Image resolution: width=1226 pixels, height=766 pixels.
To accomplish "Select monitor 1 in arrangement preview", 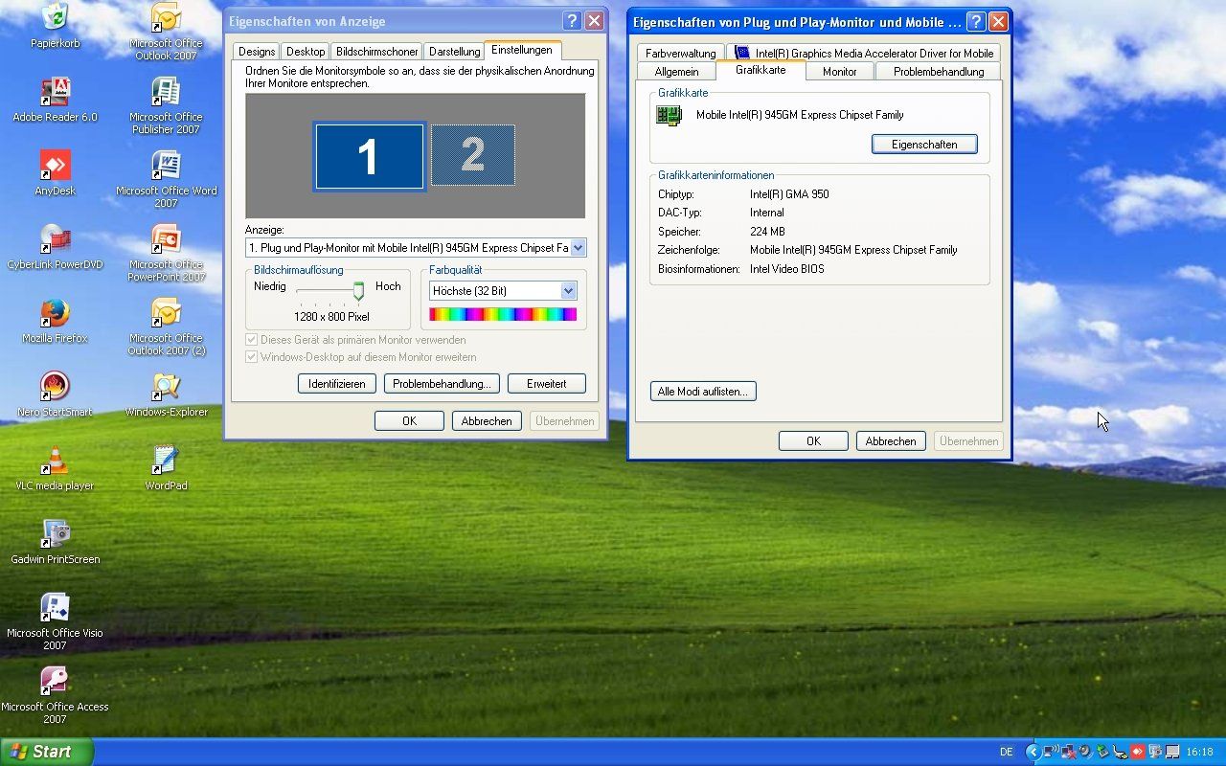I will tap(369, 157).
